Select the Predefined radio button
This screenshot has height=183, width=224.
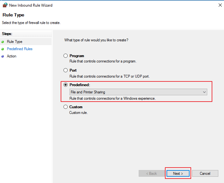tap(66, 85)
